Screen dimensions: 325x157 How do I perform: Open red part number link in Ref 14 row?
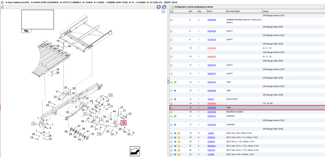click(x=212, y=103)
